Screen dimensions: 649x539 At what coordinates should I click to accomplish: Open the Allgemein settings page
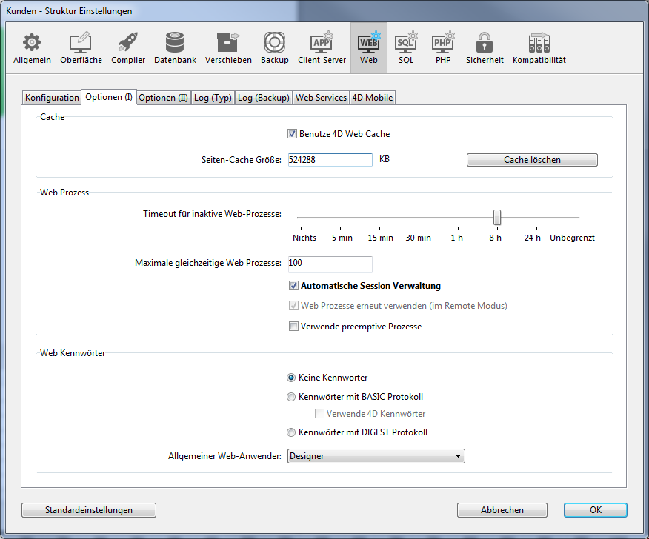[32, 49]
